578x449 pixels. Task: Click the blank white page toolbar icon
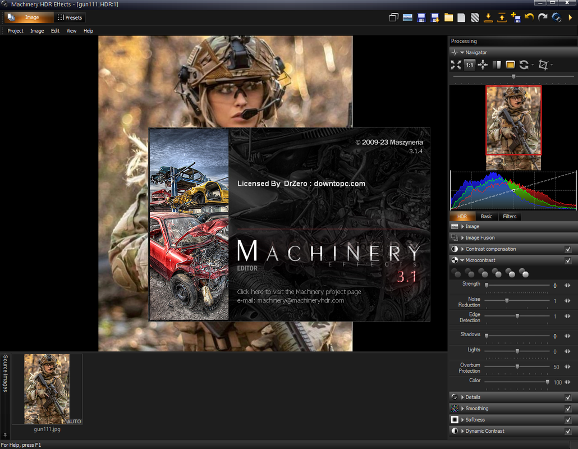coord(461,17)
